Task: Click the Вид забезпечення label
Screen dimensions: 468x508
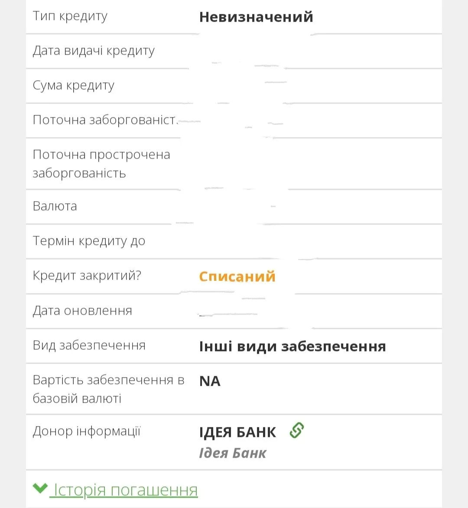Action: pyautogui.click(x=89, y=345)
